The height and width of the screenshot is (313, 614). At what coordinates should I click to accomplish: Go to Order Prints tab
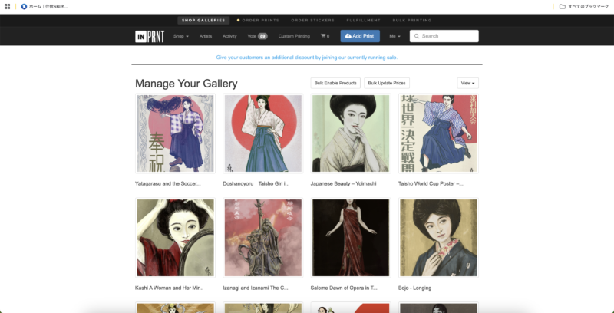(258, 21)
